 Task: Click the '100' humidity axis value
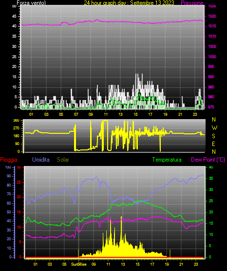8,167
